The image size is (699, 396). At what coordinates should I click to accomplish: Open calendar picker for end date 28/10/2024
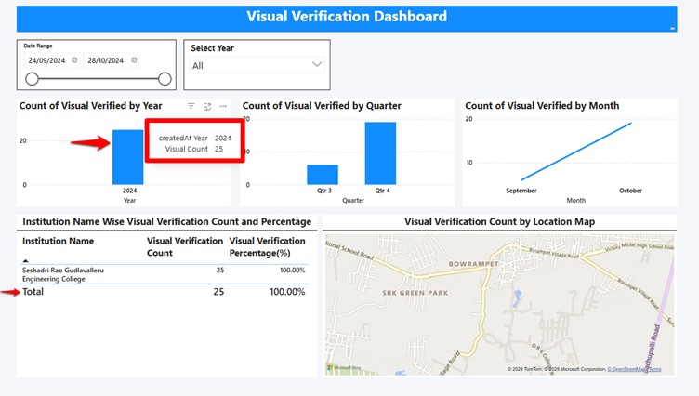tap(134, 60)
